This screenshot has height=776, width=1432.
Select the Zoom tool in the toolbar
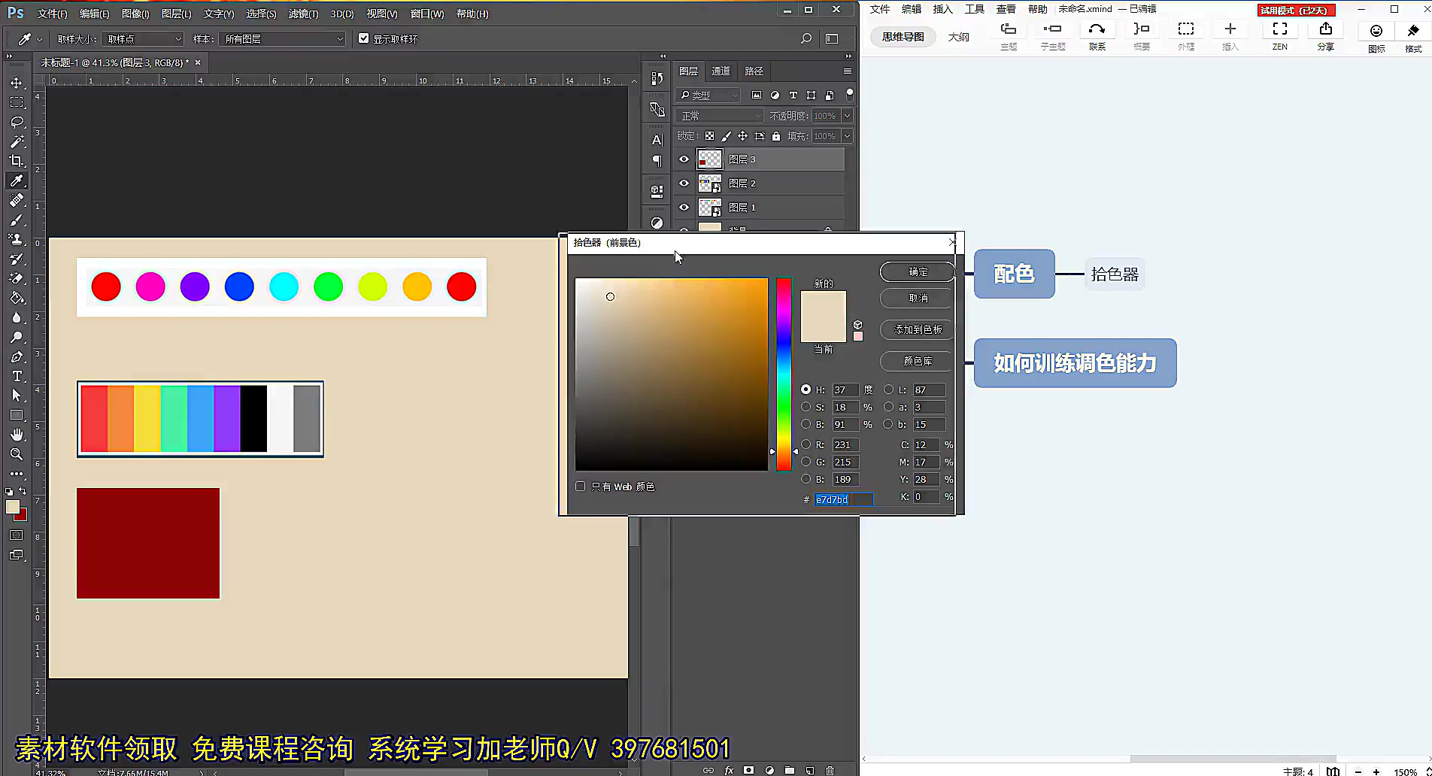point(17,454)
